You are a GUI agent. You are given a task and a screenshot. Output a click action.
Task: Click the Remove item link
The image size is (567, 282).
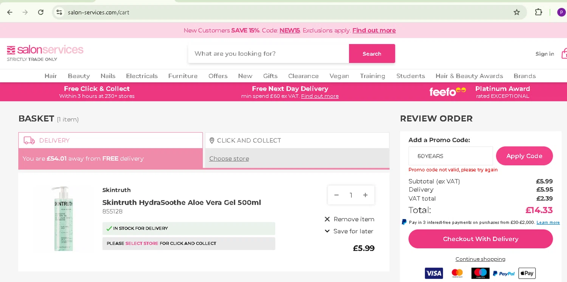[354, 219]
